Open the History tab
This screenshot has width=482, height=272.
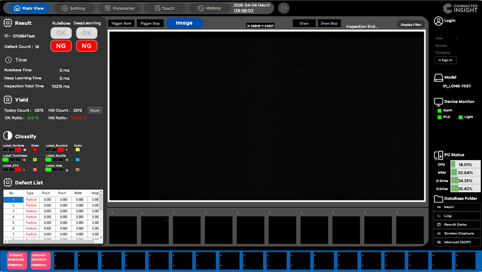(x=210, y=8)
